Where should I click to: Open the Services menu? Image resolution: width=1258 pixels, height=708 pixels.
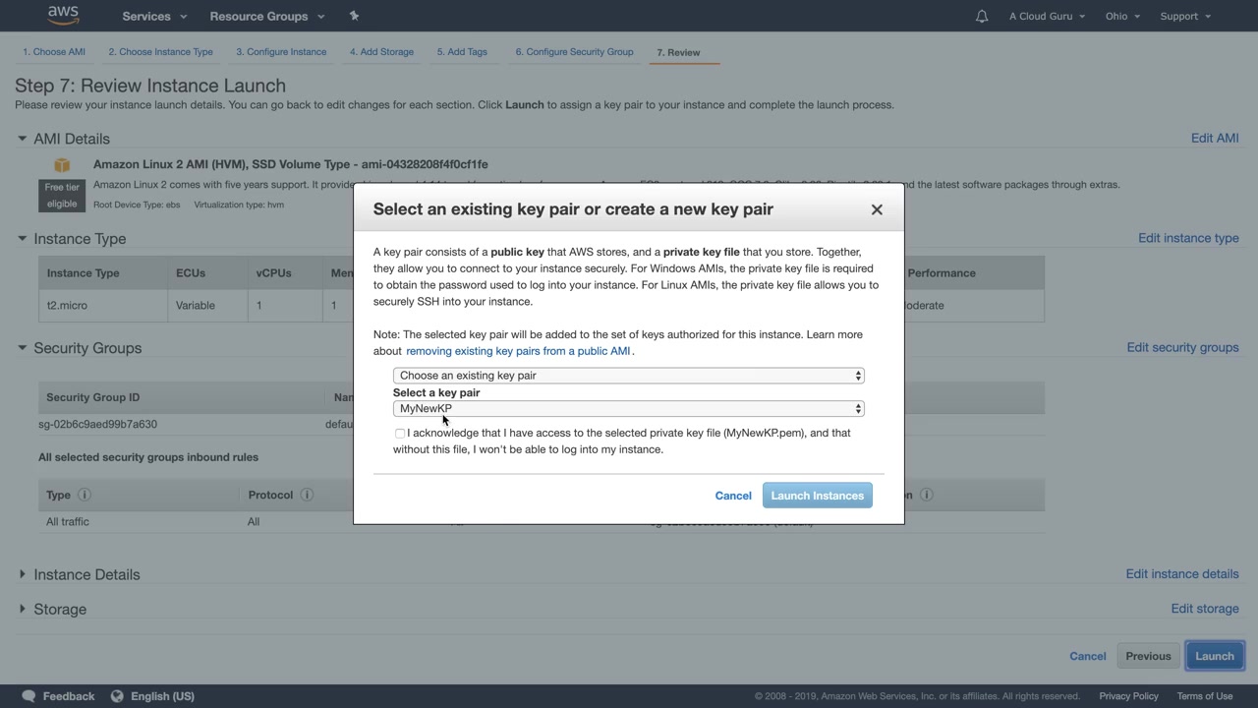(x=154, y=16)
